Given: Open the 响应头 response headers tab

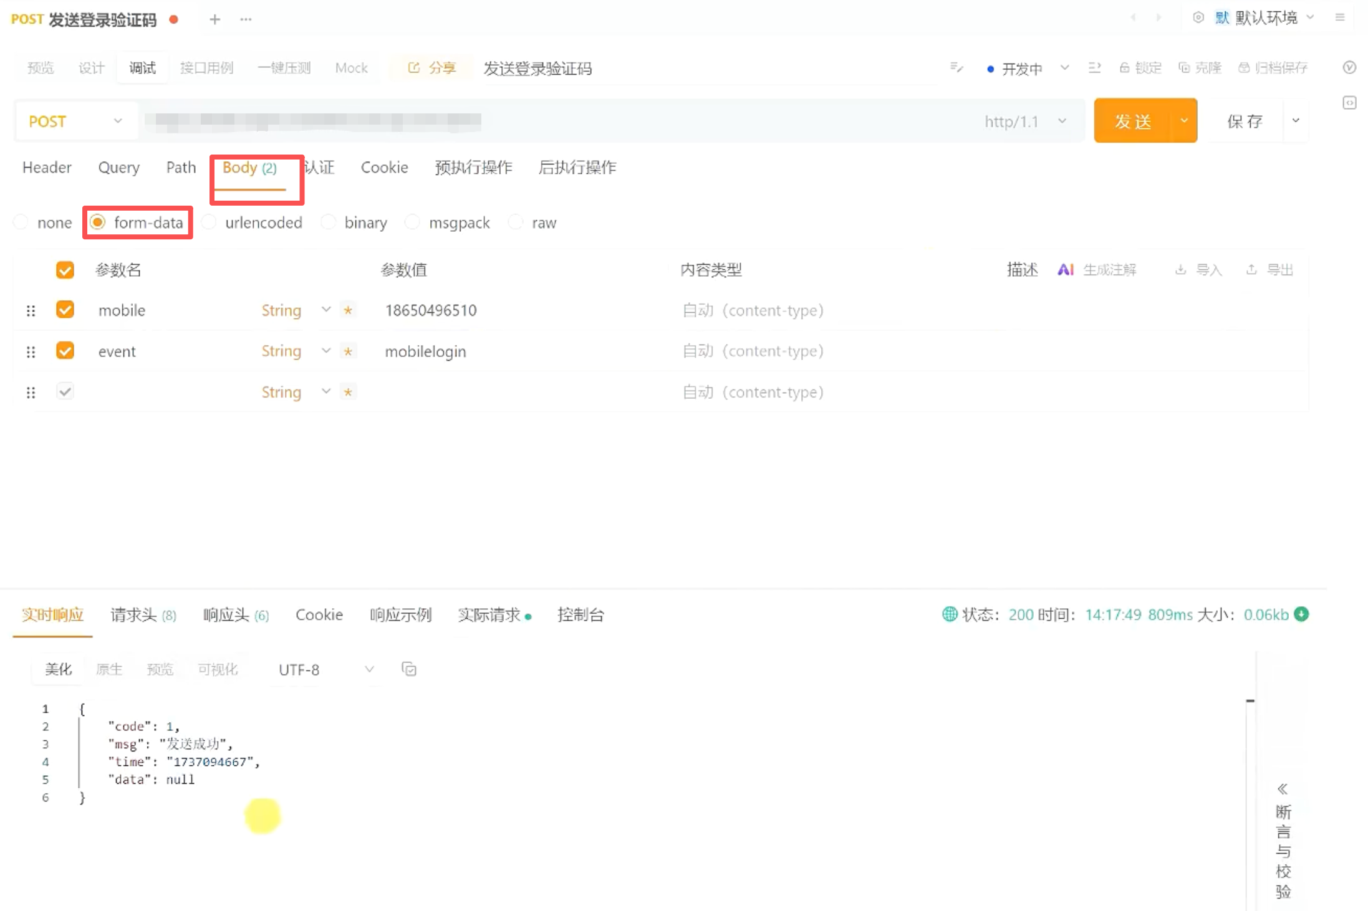Looking at the screenshot, I should click(235, 615).
